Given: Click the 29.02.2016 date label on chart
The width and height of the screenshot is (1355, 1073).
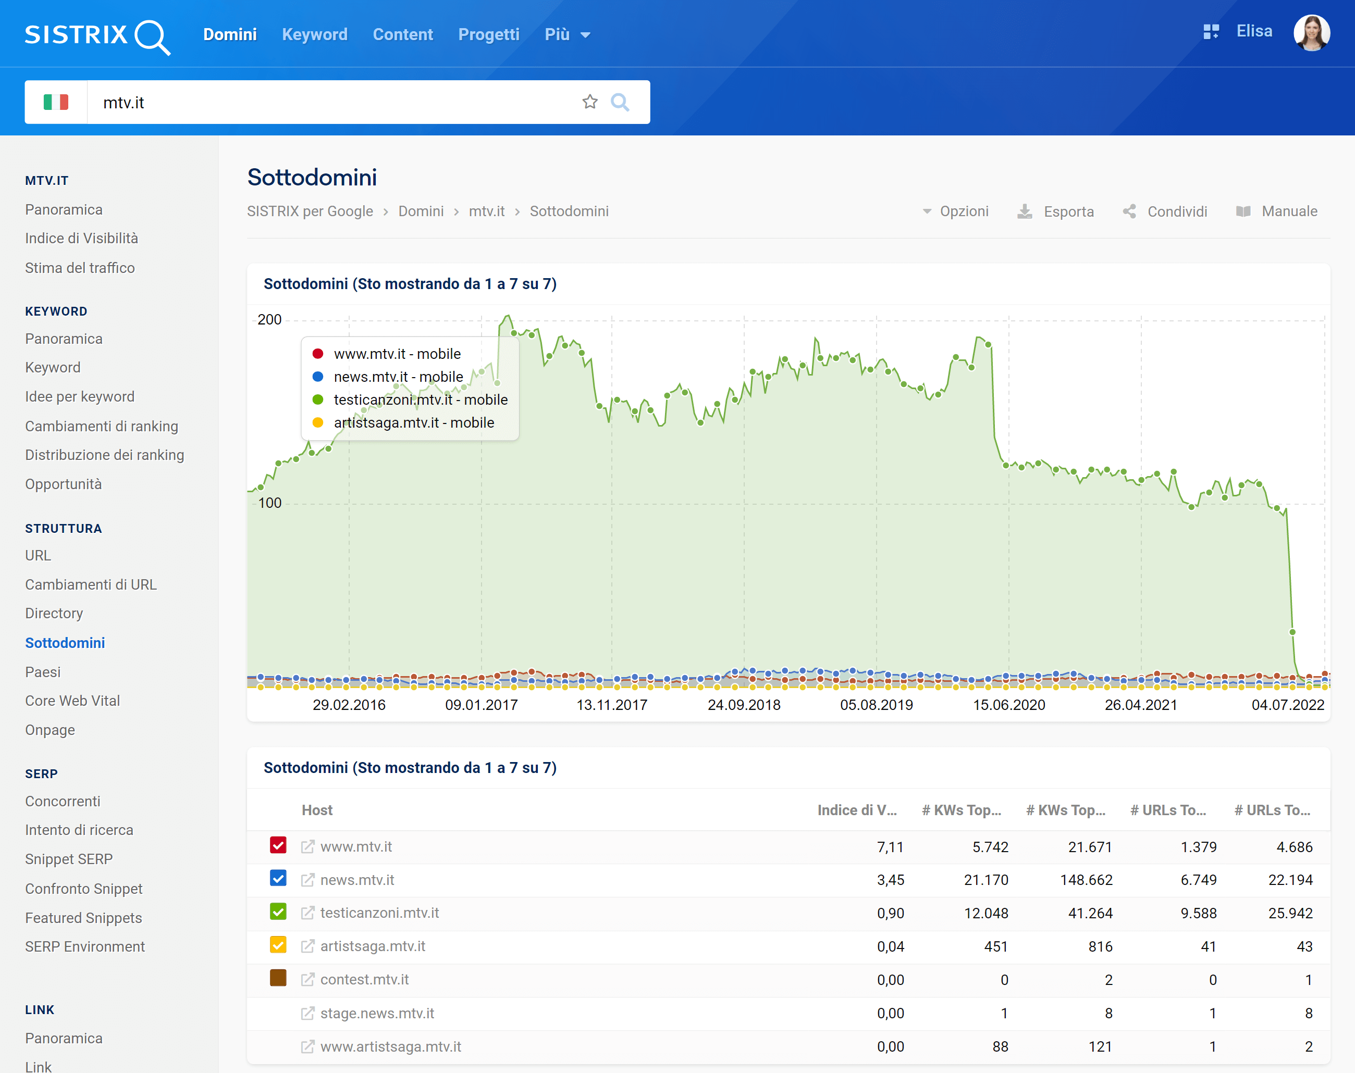Looking at the screenshot, I should (350, 705).
